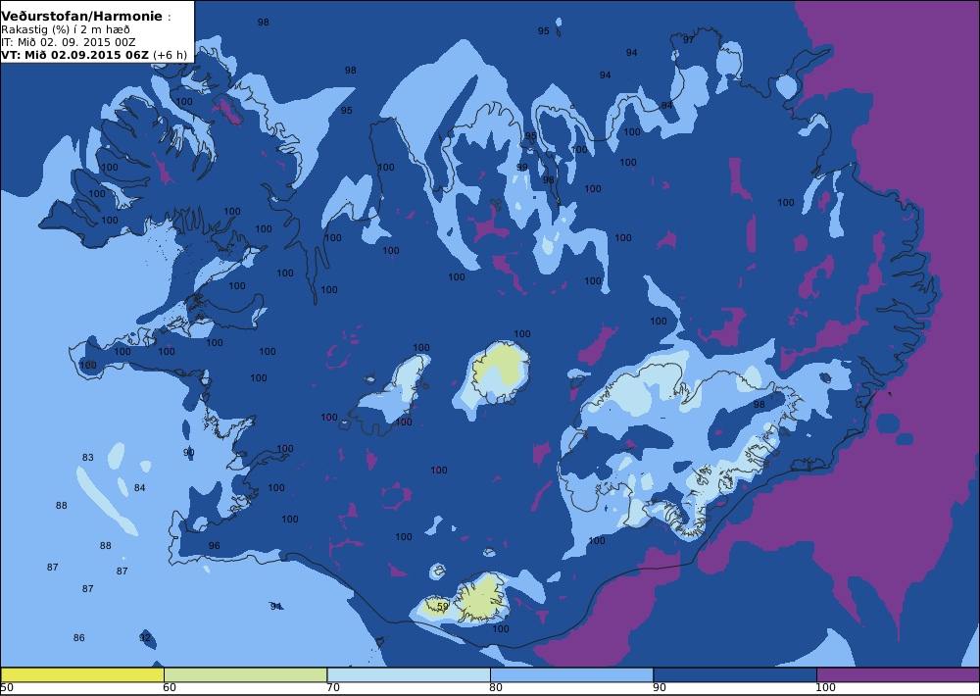
Task: Click the lightest blue 70–80 legend band
Action: [409, 674]
